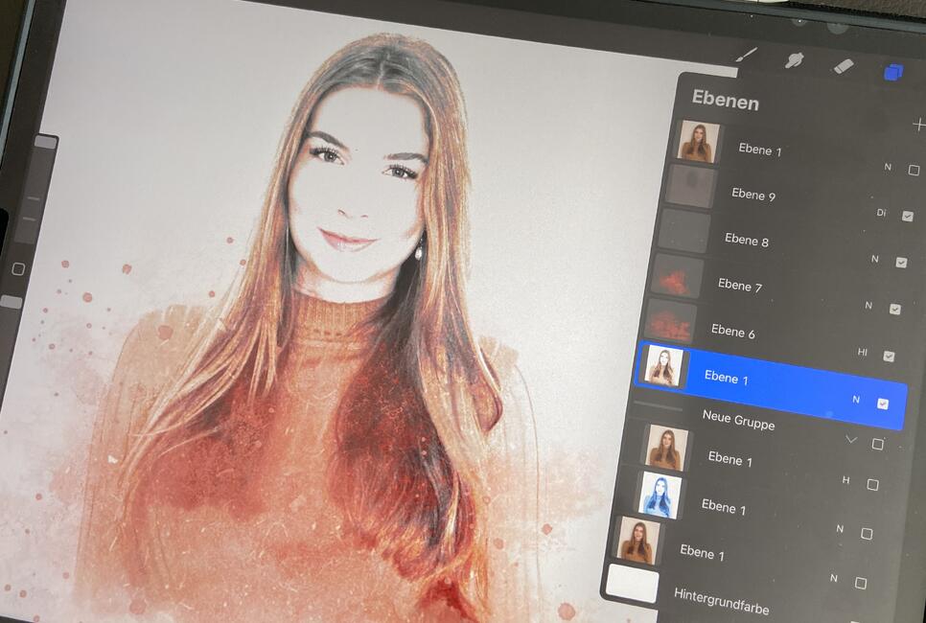The height and width of the screenshot is (623, 926).
Task: Open blend mode HI of Ebene 6
Action: click(x=862, y=353)
